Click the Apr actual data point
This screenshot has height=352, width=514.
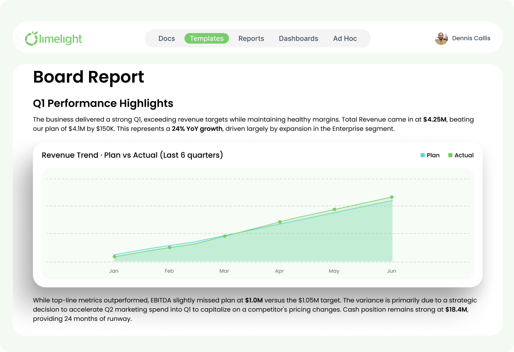[x=280, y=222]
